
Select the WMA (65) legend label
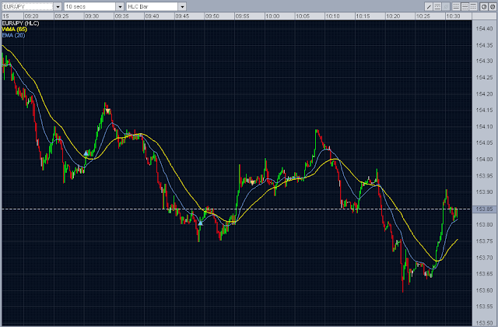pos(14,30)
